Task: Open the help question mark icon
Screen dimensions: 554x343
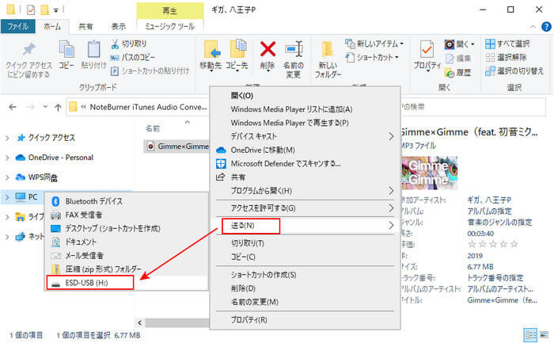Action: point(546,26)
